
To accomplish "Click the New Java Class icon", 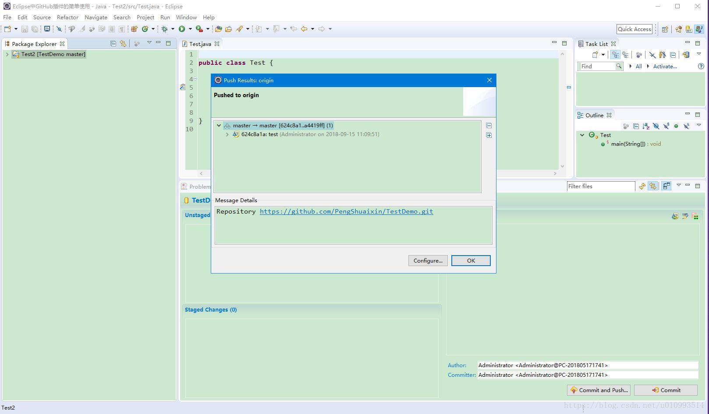I will tap(145, 29).
